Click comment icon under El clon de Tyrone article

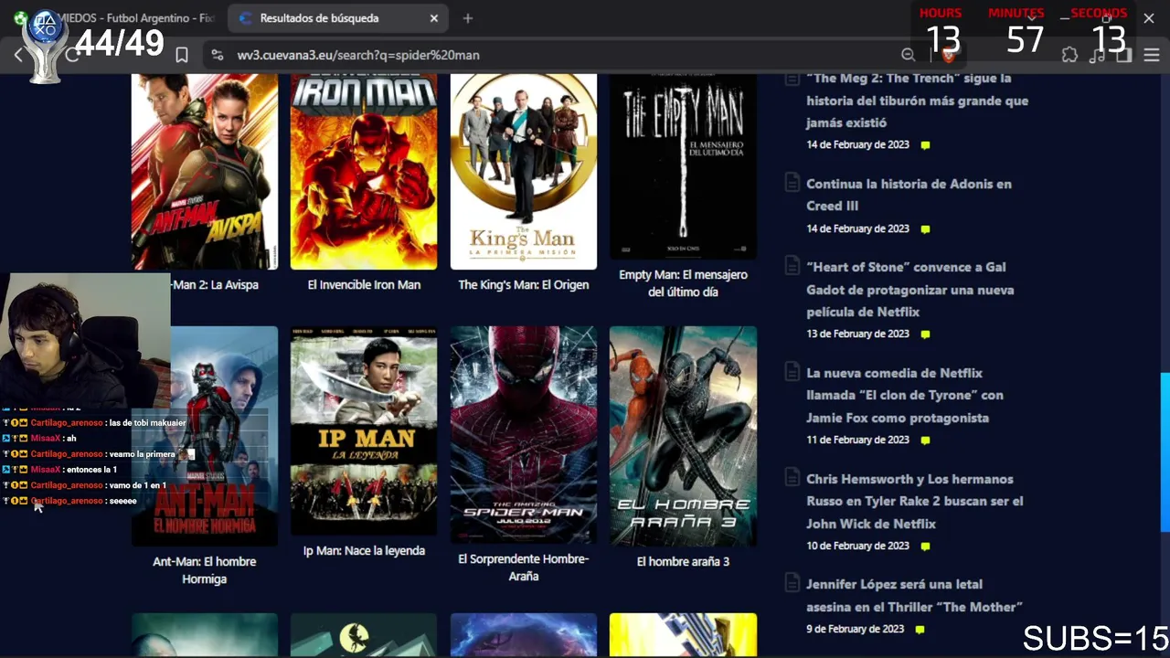coord(925,440)
